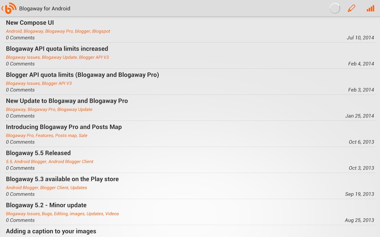Tap labels 'Blogaway Issues, Bugs, Editing, images, Updates, Videos'

[62, 214]
